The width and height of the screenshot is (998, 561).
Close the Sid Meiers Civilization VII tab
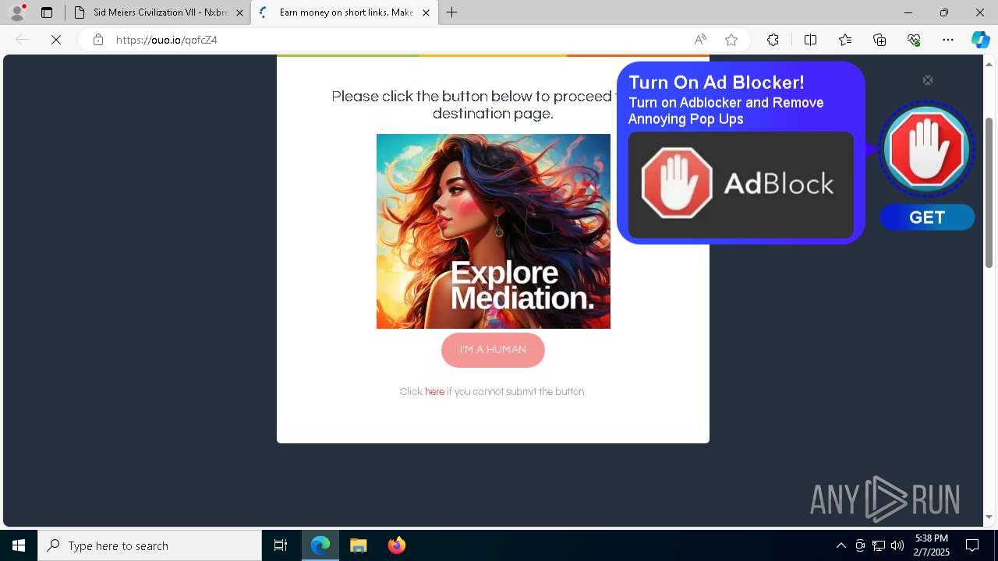coord(239,12)
